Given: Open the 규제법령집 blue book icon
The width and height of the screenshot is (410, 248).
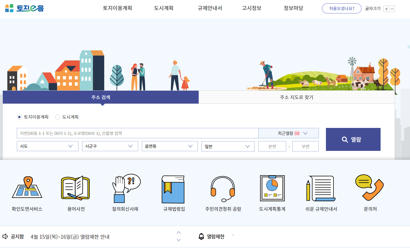Looking at the screenshot, I should point(173,189).
